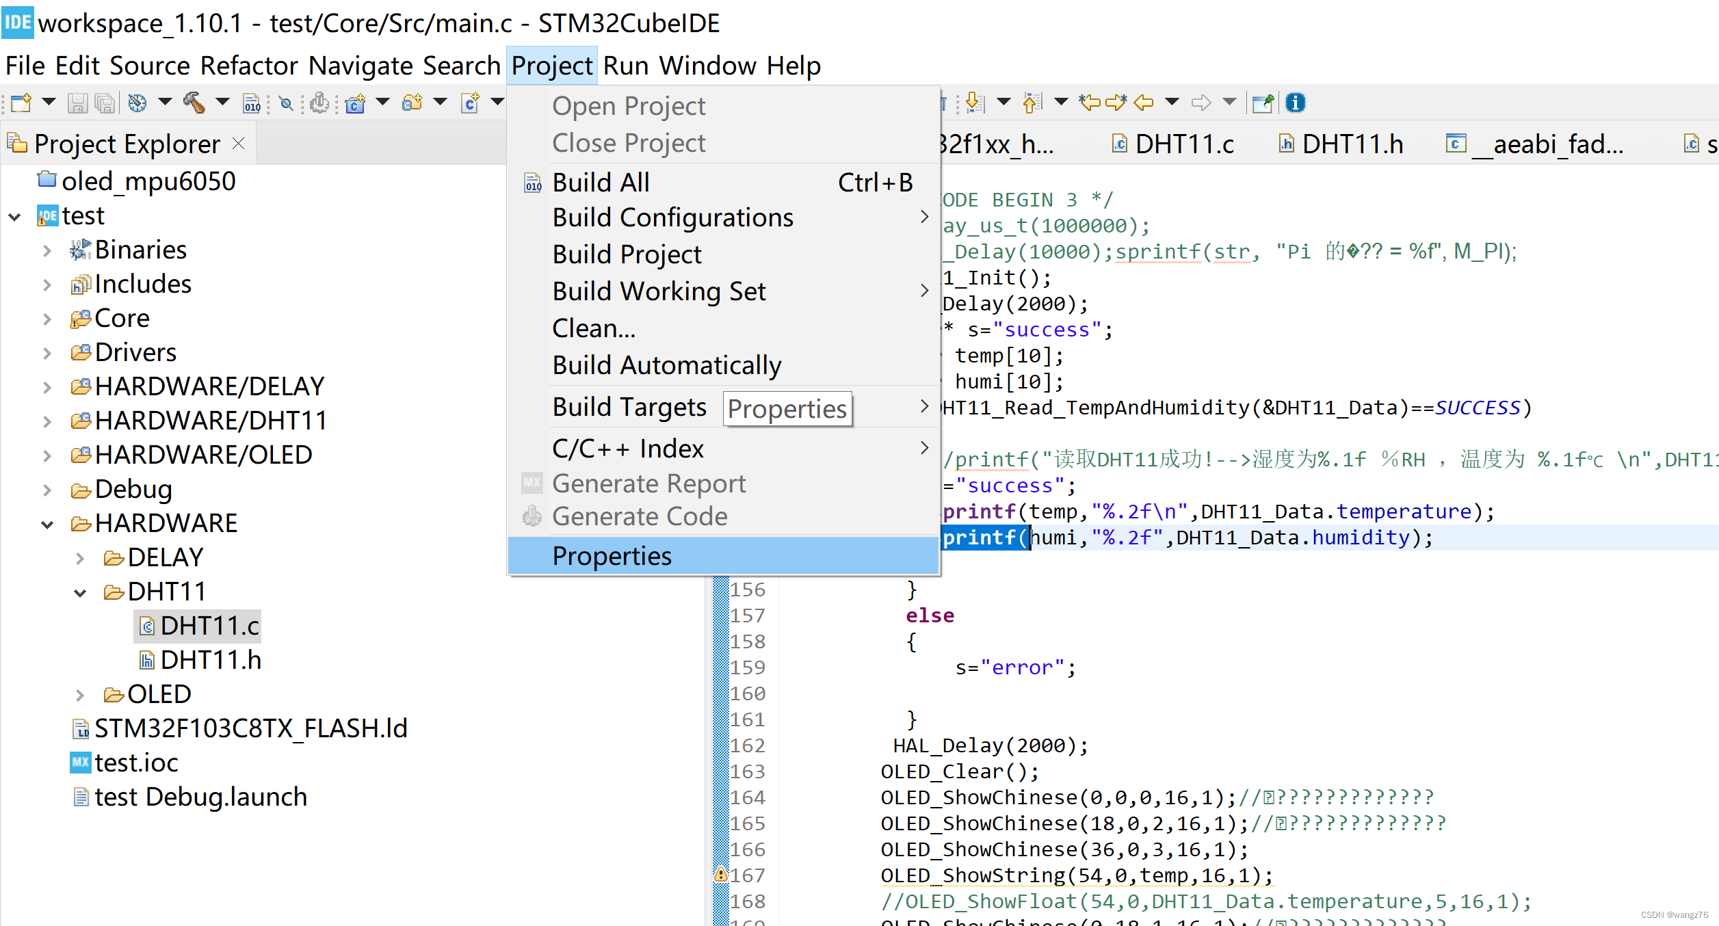Click the blue information toolbar icon
1719x926 pixels.
point(1295,103)
